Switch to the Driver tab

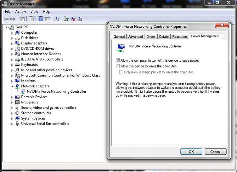tap(151, 37)
